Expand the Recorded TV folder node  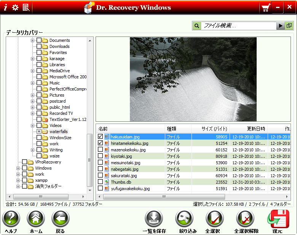click(x=33, y=114)
